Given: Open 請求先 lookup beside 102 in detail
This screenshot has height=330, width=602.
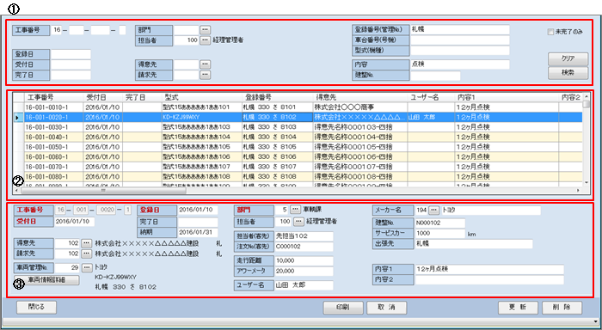Looking at the screenshot, I should (x=87, y=254).
